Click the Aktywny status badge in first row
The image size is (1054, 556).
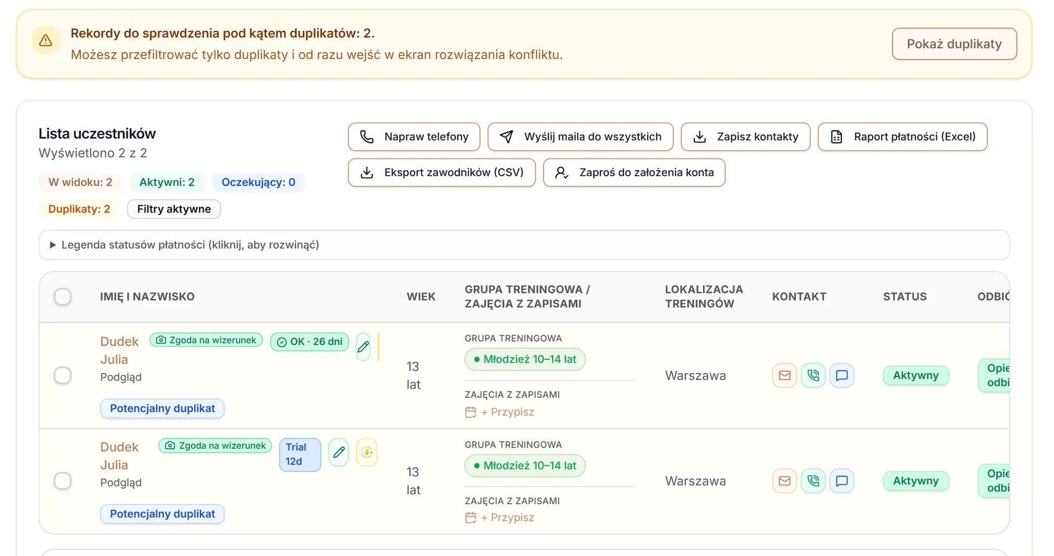(916, 376)
